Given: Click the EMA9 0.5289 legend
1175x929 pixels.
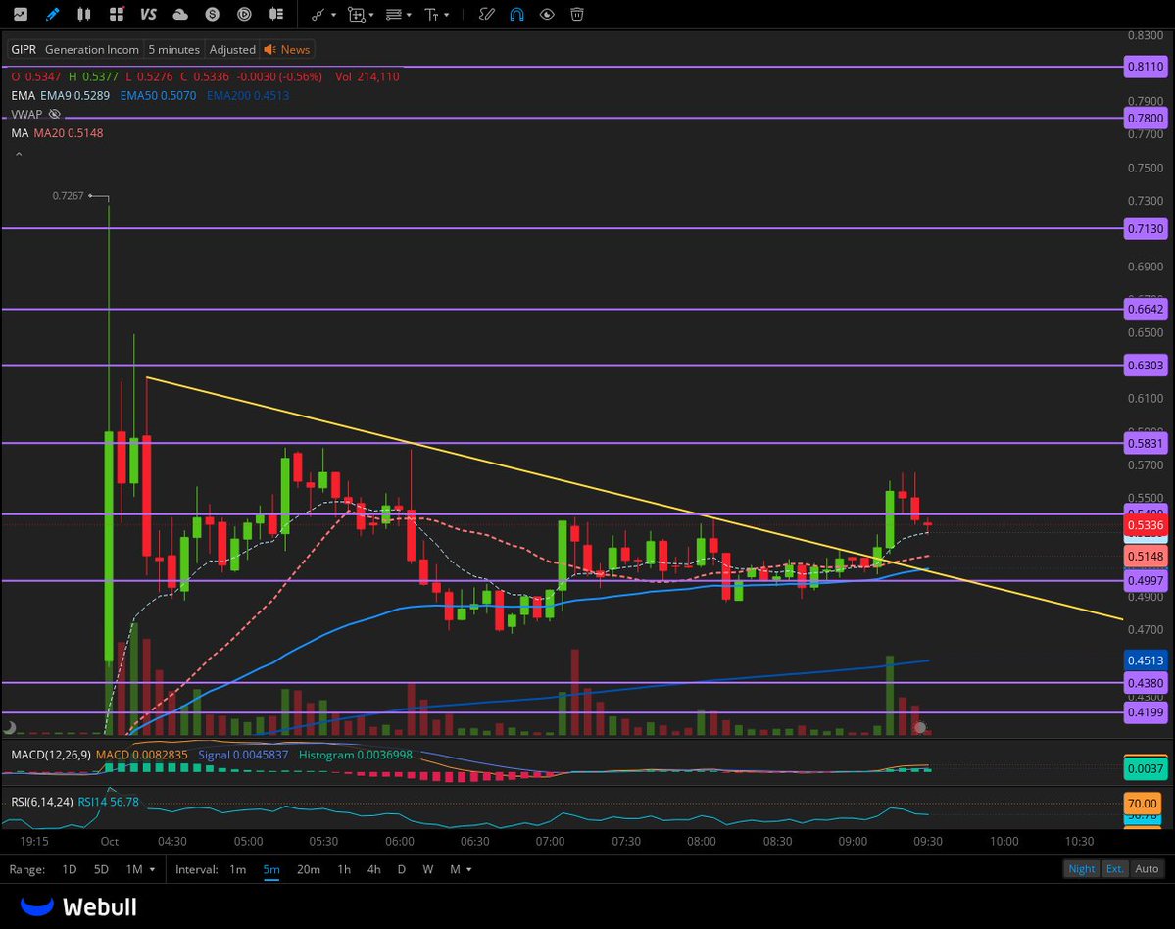Looking at the screenshot, I should click(x=74, y=95).
